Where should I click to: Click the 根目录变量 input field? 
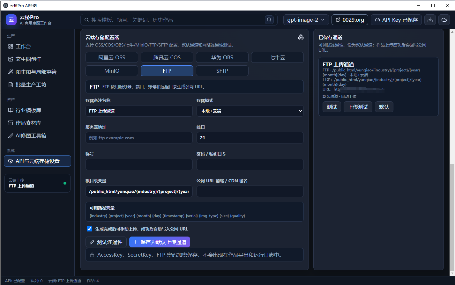139,191
